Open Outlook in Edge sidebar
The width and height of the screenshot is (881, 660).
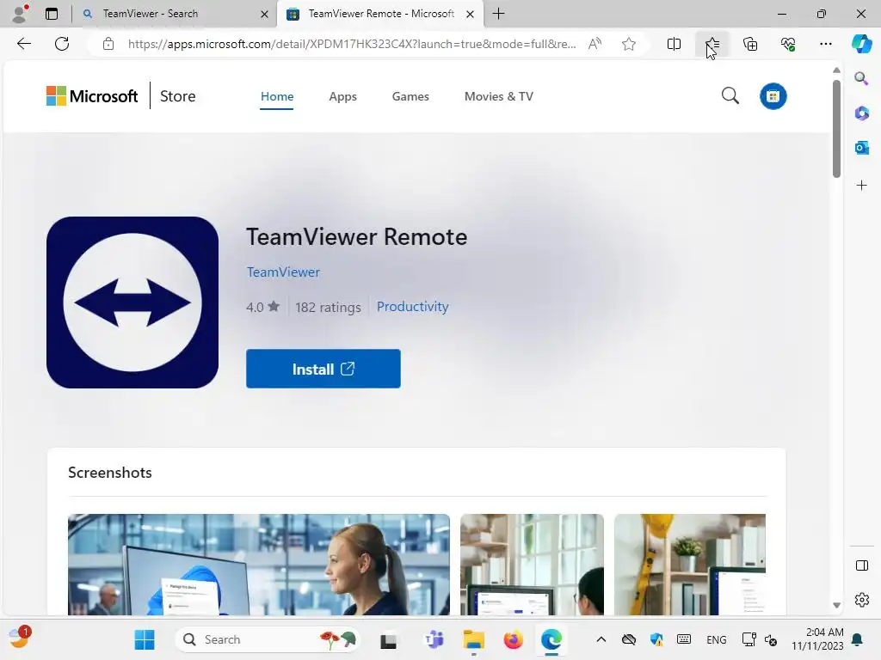tap(861, 148)
